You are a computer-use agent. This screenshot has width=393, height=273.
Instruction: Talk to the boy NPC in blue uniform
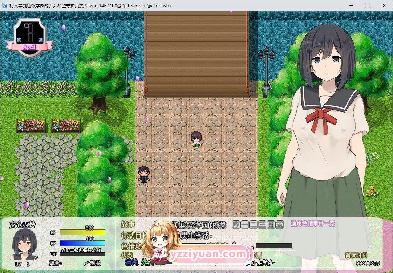[x=144, y=175]
